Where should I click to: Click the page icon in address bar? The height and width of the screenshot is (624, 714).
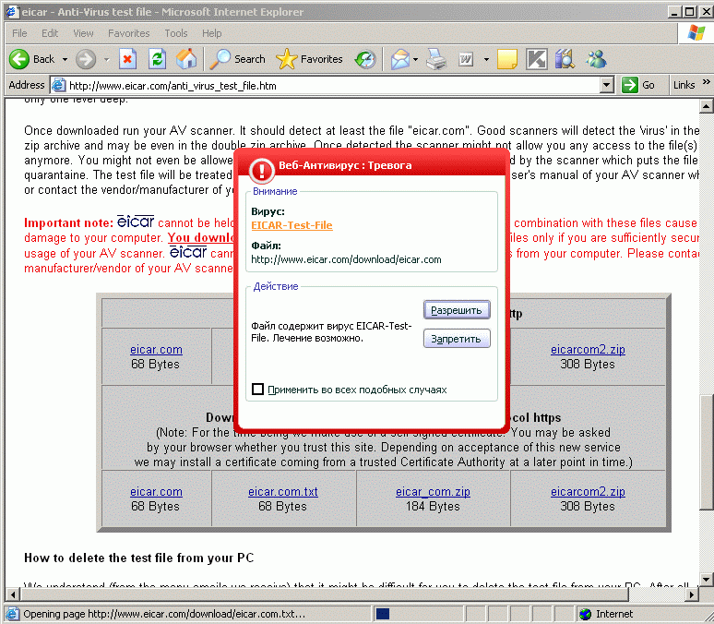[x=58, y=85]
